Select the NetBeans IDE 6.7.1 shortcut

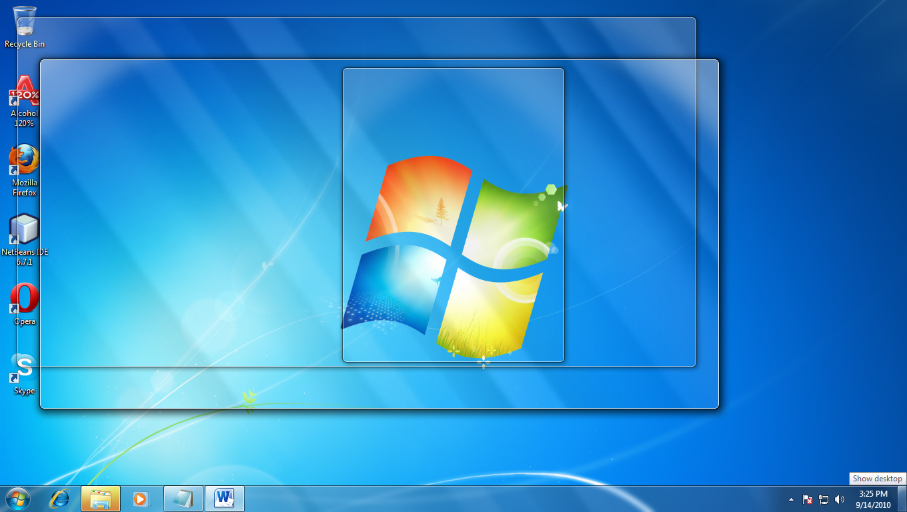pos(25,239)
